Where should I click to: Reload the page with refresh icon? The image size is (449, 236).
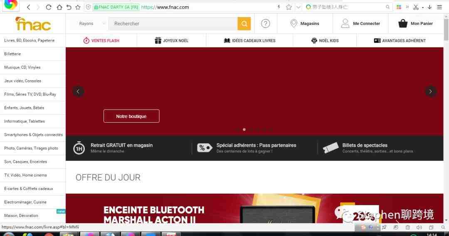tap(48, 7)
